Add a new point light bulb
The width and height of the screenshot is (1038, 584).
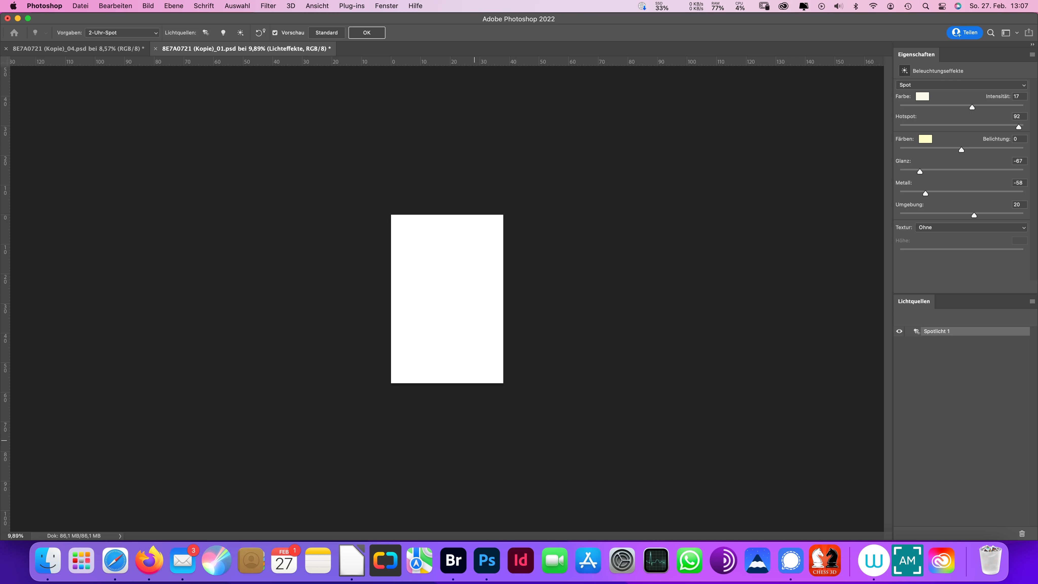223,33
